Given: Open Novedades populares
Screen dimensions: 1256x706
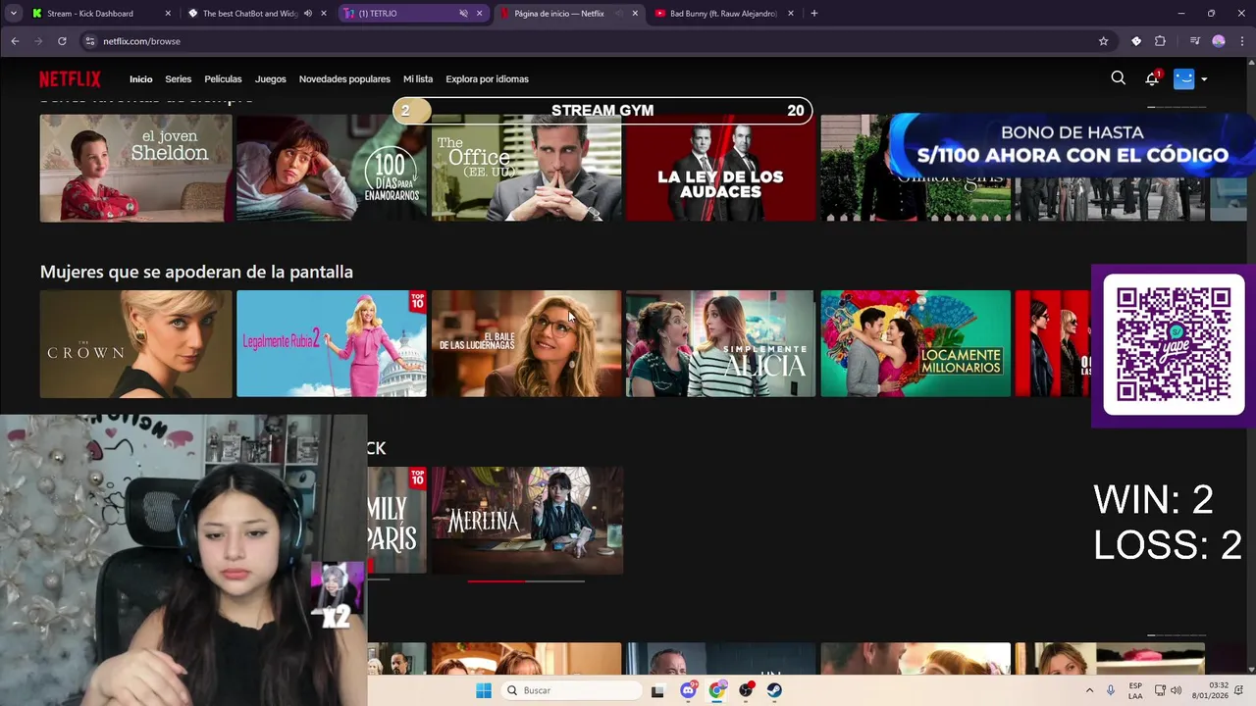Looking at the screenshot, I should 344,79.
